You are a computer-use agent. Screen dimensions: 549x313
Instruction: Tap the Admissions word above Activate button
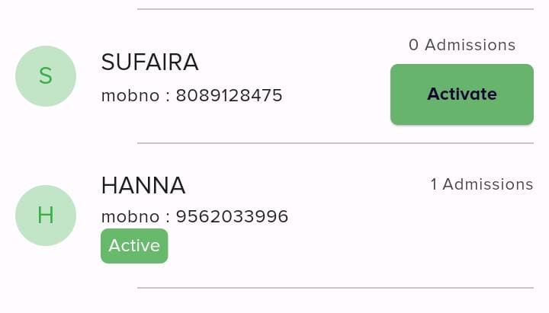(470, 45)
